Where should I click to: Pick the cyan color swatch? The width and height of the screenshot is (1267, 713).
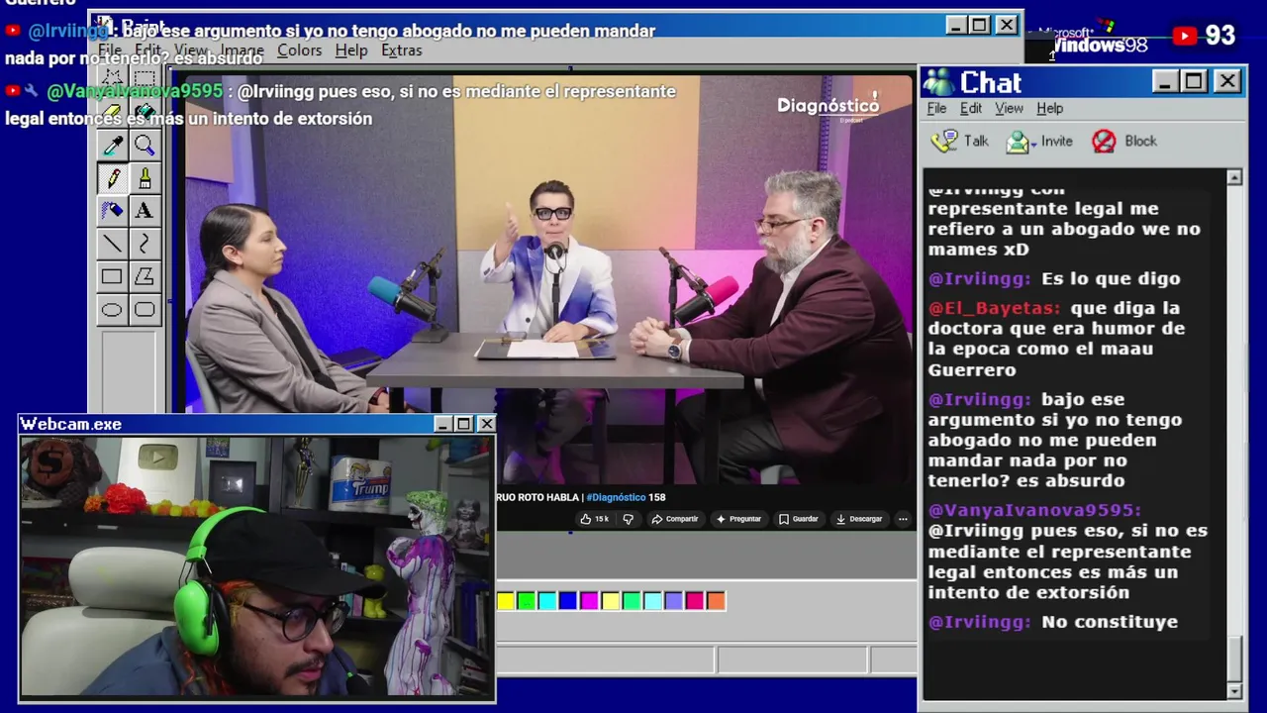[x=547, y=600]
